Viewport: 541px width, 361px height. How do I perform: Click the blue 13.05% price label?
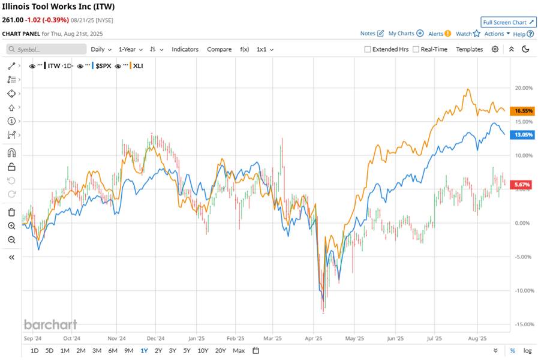point(522,134)
